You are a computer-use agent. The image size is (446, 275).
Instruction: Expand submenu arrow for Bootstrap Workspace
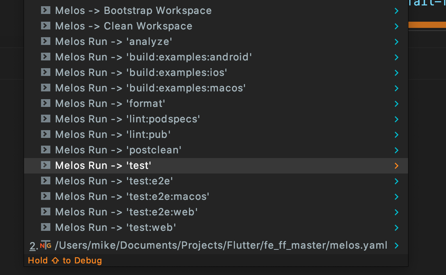coord(396,11)
